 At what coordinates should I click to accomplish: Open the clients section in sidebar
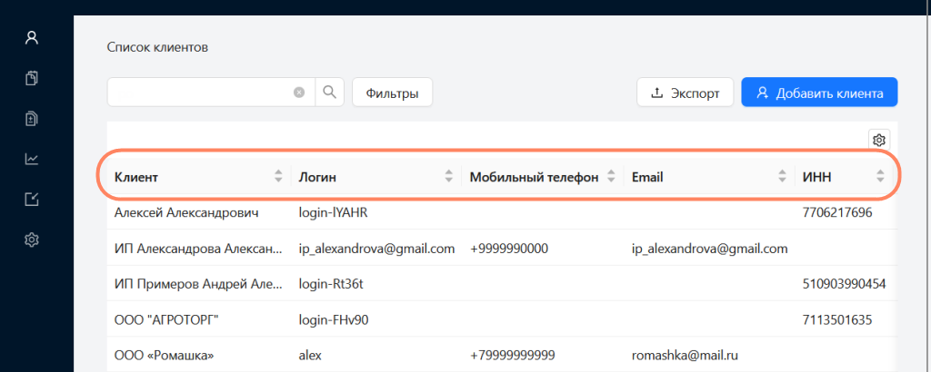click(32, 38)
